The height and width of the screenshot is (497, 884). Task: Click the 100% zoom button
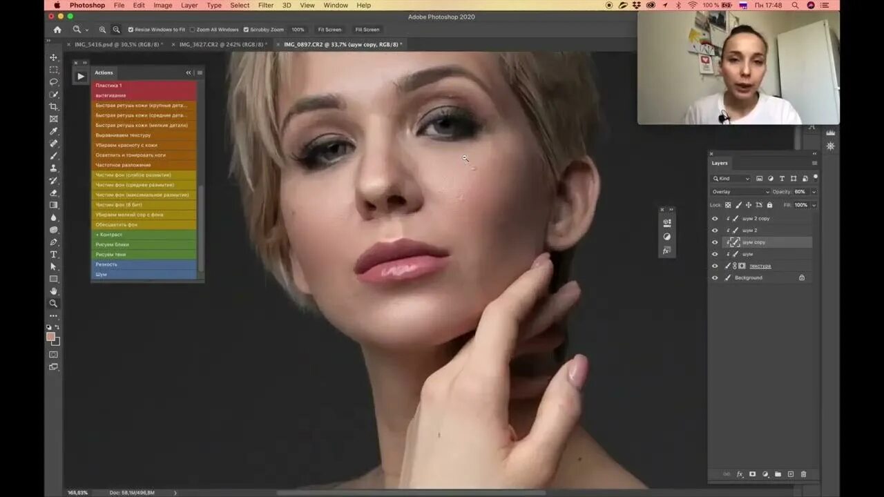tap(298, 30)
